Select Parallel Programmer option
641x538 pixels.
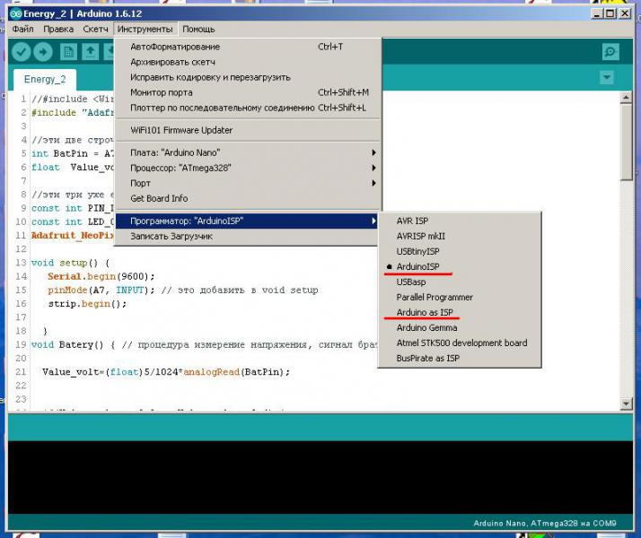coord(460,297)
